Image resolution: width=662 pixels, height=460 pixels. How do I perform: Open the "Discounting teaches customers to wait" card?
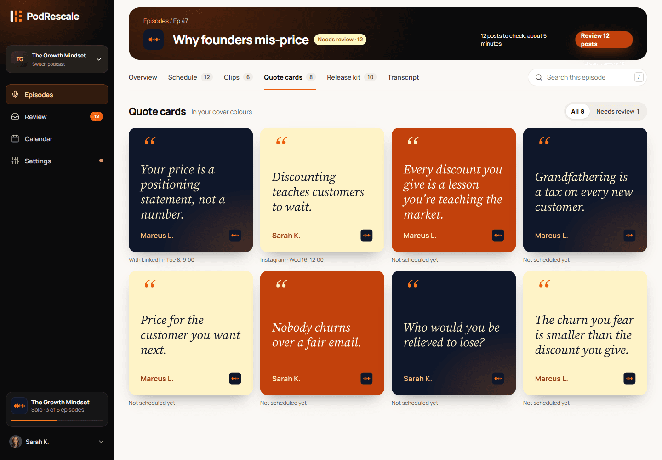(x=322, y=190)
